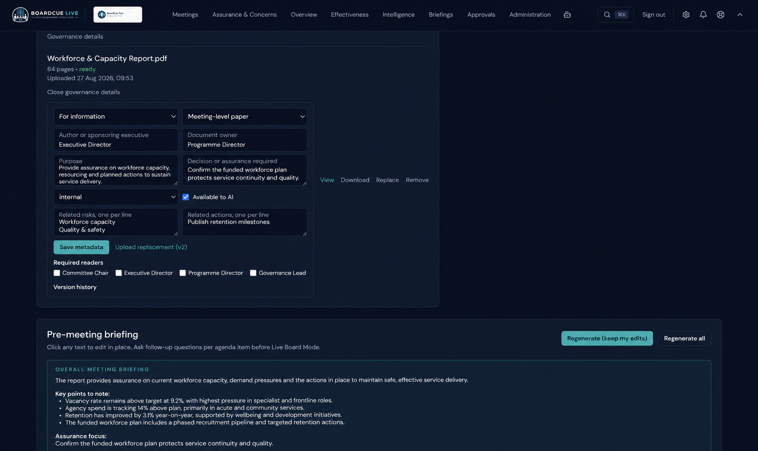
Task: Edit Decision or assurance required text
Action: pos(244,170)
